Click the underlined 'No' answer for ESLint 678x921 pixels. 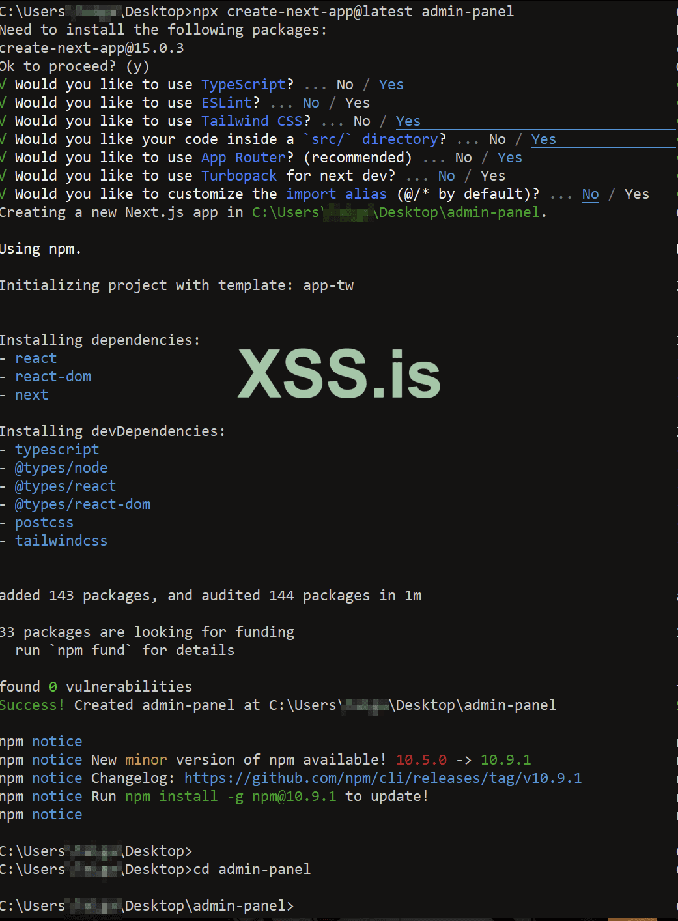coord(311,103)
